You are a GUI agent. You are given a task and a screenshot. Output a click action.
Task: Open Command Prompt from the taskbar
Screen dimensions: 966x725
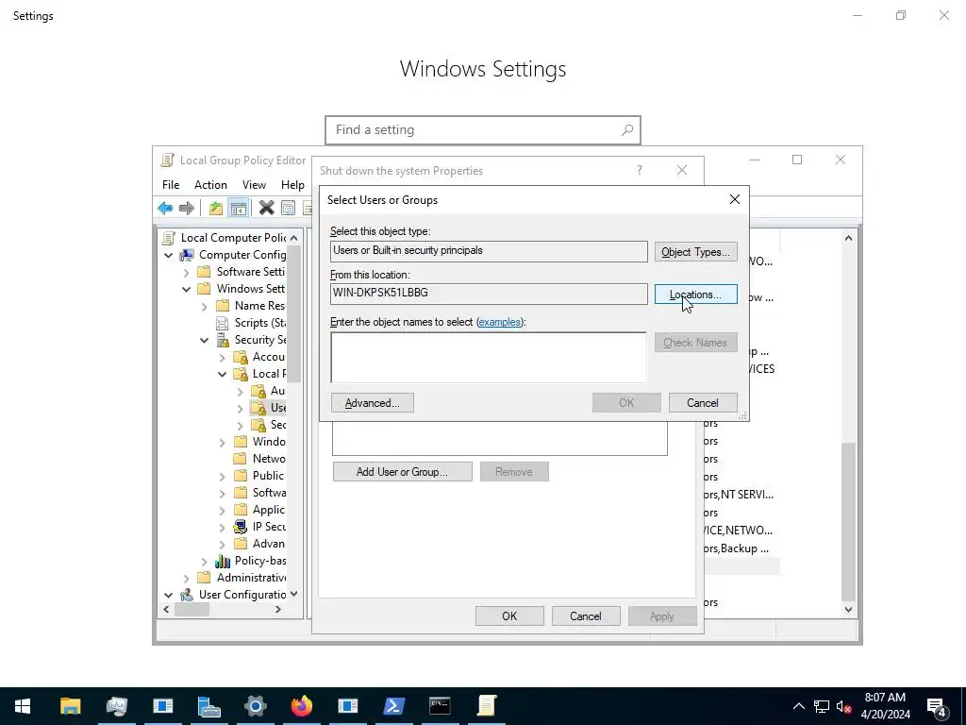click(440, 706)
